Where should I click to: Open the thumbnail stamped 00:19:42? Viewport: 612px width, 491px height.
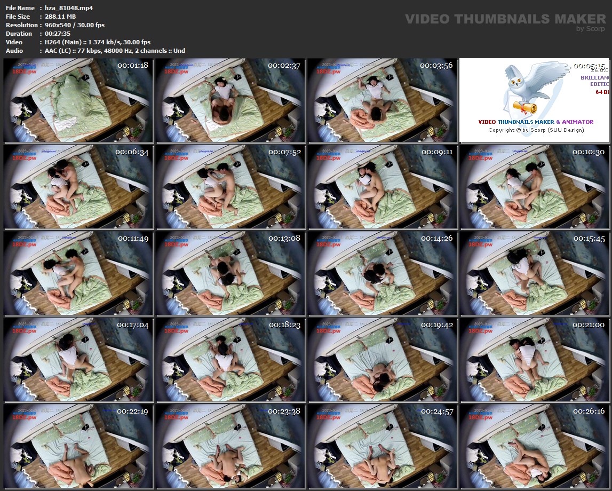coord(383,360)
